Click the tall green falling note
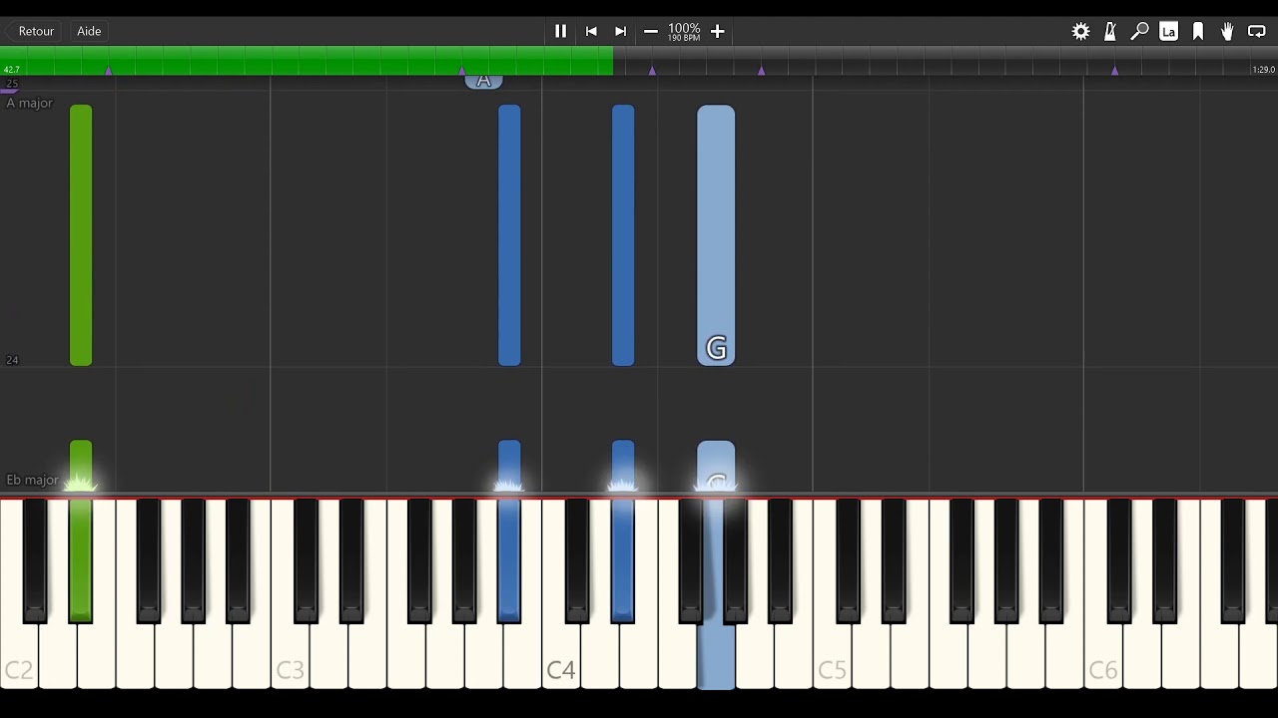1278x718 pixels. pyautogui.click(x=81, y=235)
